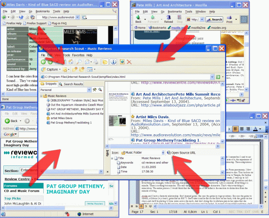The image size is (269, 218).
Task: Click the Artist Miles Davis snippet title link
Action: click(x=153, y=117)
